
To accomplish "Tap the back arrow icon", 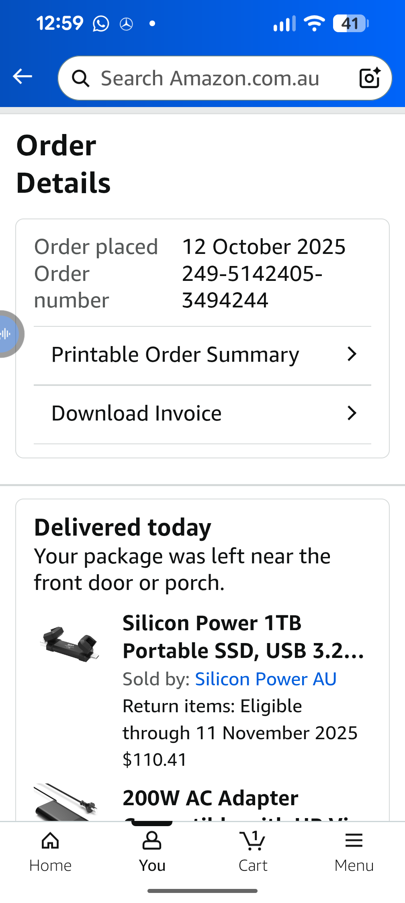I will tap(22, 76).
